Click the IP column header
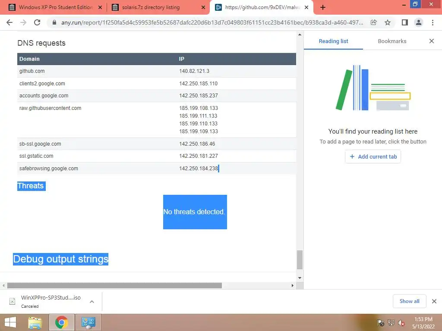Screen dimensions: 442x331 coord(182,59)
